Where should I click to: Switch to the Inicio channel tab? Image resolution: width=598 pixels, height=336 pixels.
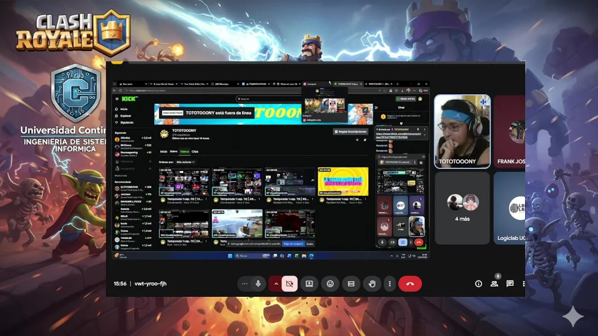click(x=164, y=152)
